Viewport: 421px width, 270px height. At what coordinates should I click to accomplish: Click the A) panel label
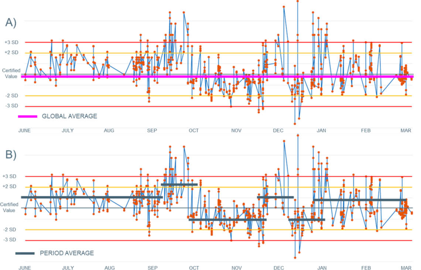(x=11, y=23)
